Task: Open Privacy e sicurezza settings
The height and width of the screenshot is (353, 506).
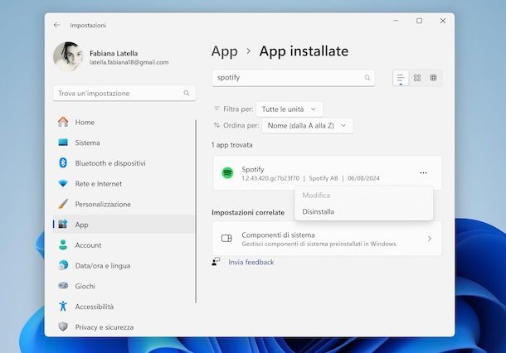Action: [x=124, y=326]
